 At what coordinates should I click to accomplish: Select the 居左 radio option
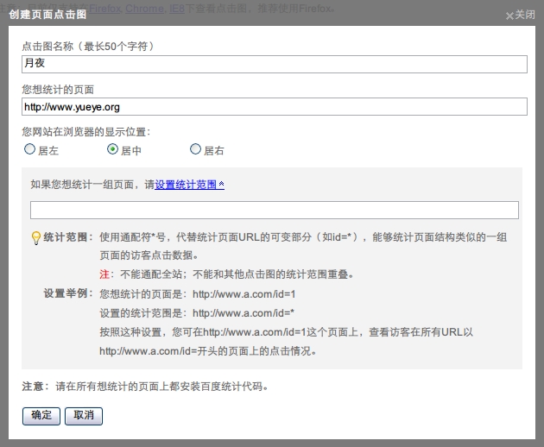click(30, 149)
